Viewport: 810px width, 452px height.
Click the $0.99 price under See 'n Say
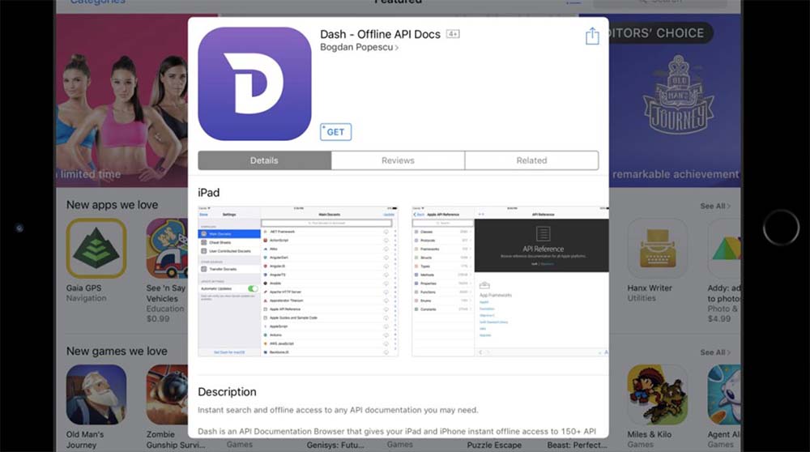[158, 318]
